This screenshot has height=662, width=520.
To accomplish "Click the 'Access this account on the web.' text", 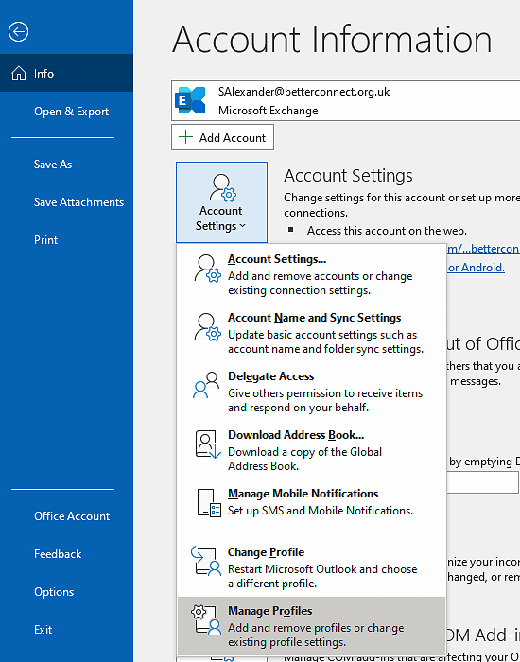I will point(387,231).
